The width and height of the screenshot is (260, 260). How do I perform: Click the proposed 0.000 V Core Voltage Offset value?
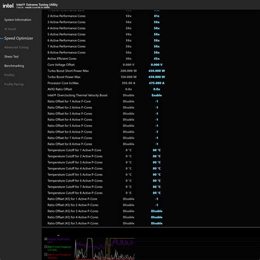tap(156, 65)
